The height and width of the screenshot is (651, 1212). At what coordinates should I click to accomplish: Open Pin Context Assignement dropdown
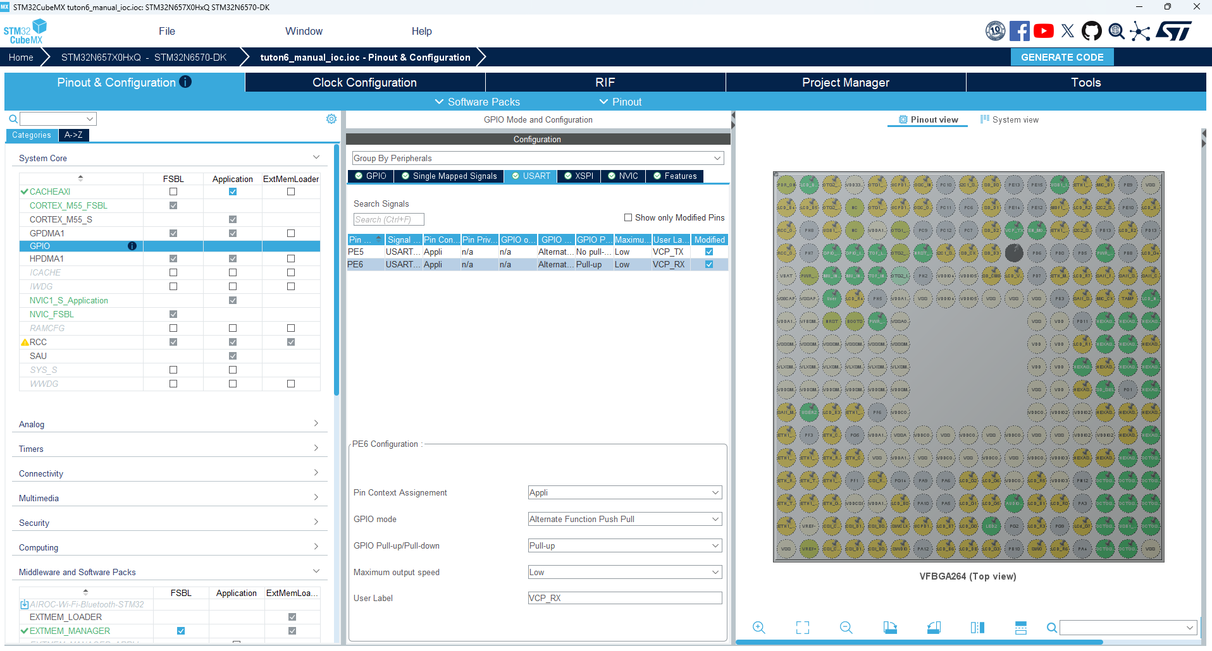(625, 492)
